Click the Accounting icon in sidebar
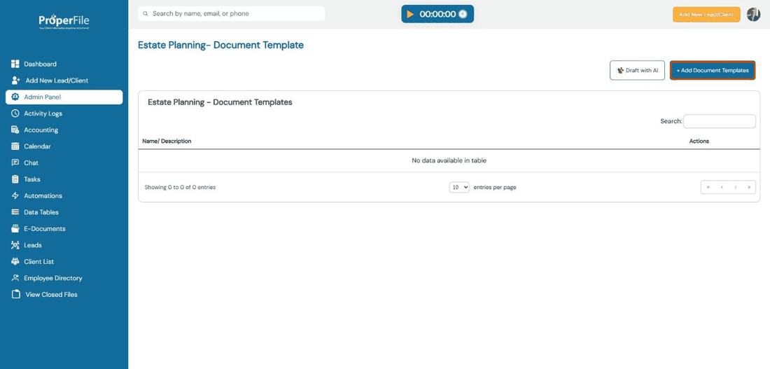Viewport: 770px width, 369px height. coord(15,130)
